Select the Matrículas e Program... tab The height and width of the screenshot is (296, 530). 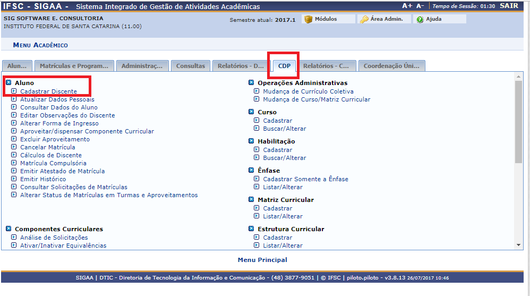[74, 66]
